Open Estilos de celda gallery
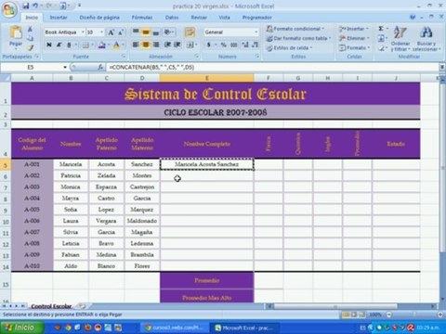The width and height of the screenshot is (446, 334). [289, 48]
